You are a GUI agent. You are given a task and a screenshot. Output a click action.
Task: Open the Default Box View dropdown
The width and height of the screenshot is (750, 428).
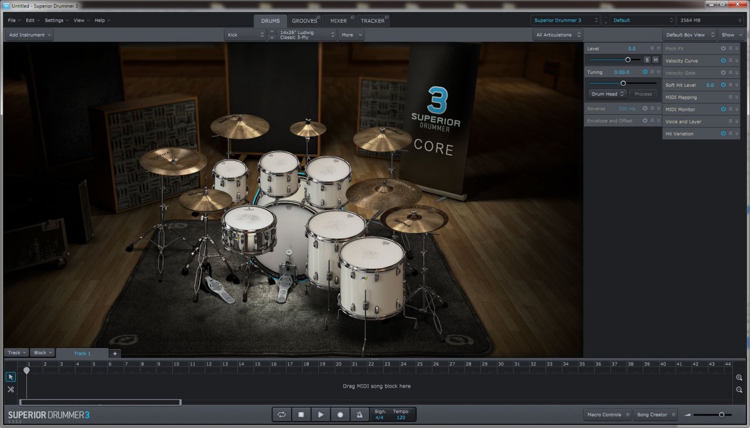pos(690,35)
